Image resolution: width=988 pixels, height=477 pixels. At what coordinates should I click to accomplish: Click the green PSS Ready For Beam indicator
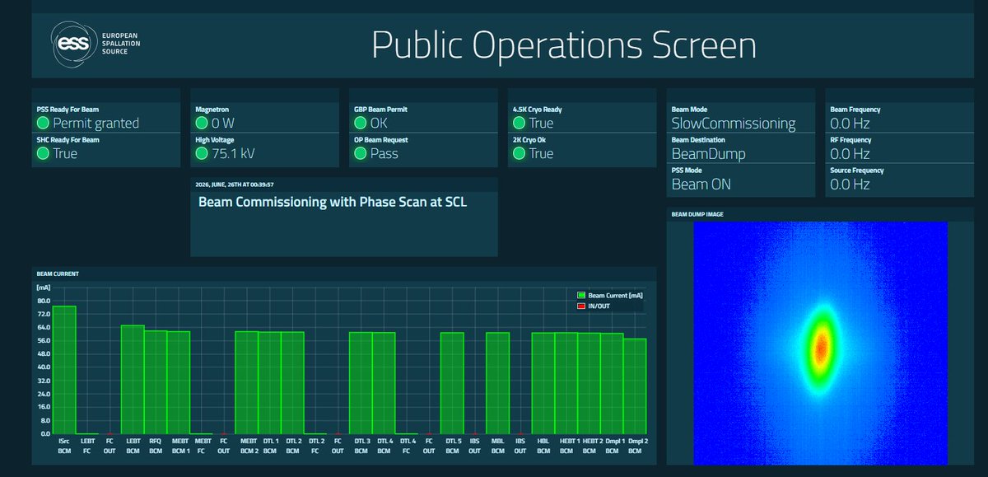coord(44,124)
